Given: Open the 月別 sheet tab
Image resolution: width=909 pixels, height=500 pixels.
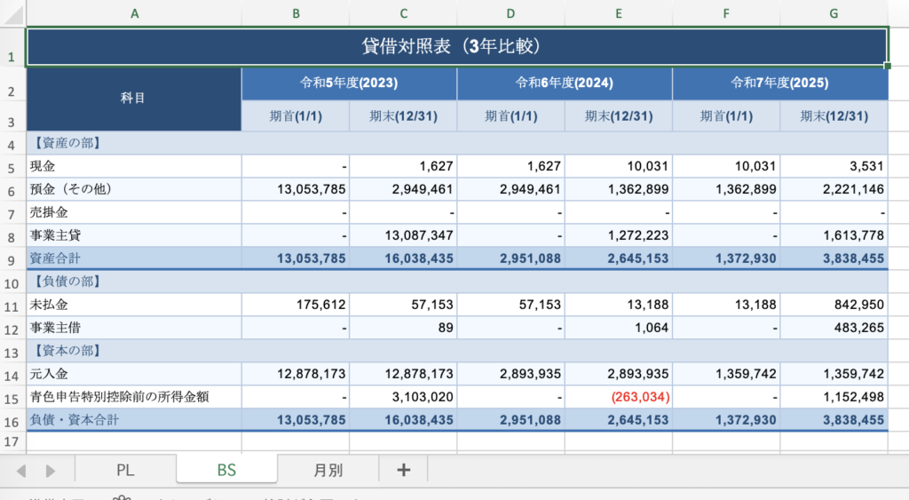Looking at the screenshot, I should click(x=328, y=470).
